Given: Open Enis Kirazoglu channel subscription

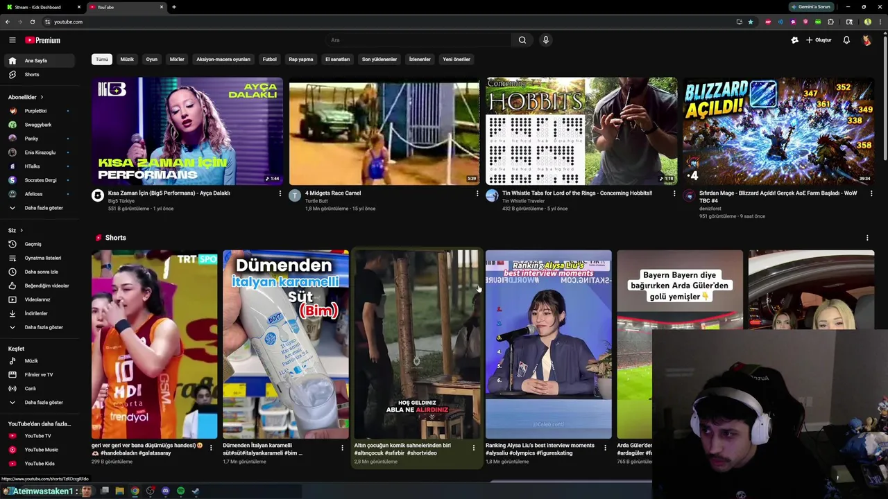Looking at the screenshot, I should coord(39,152).
